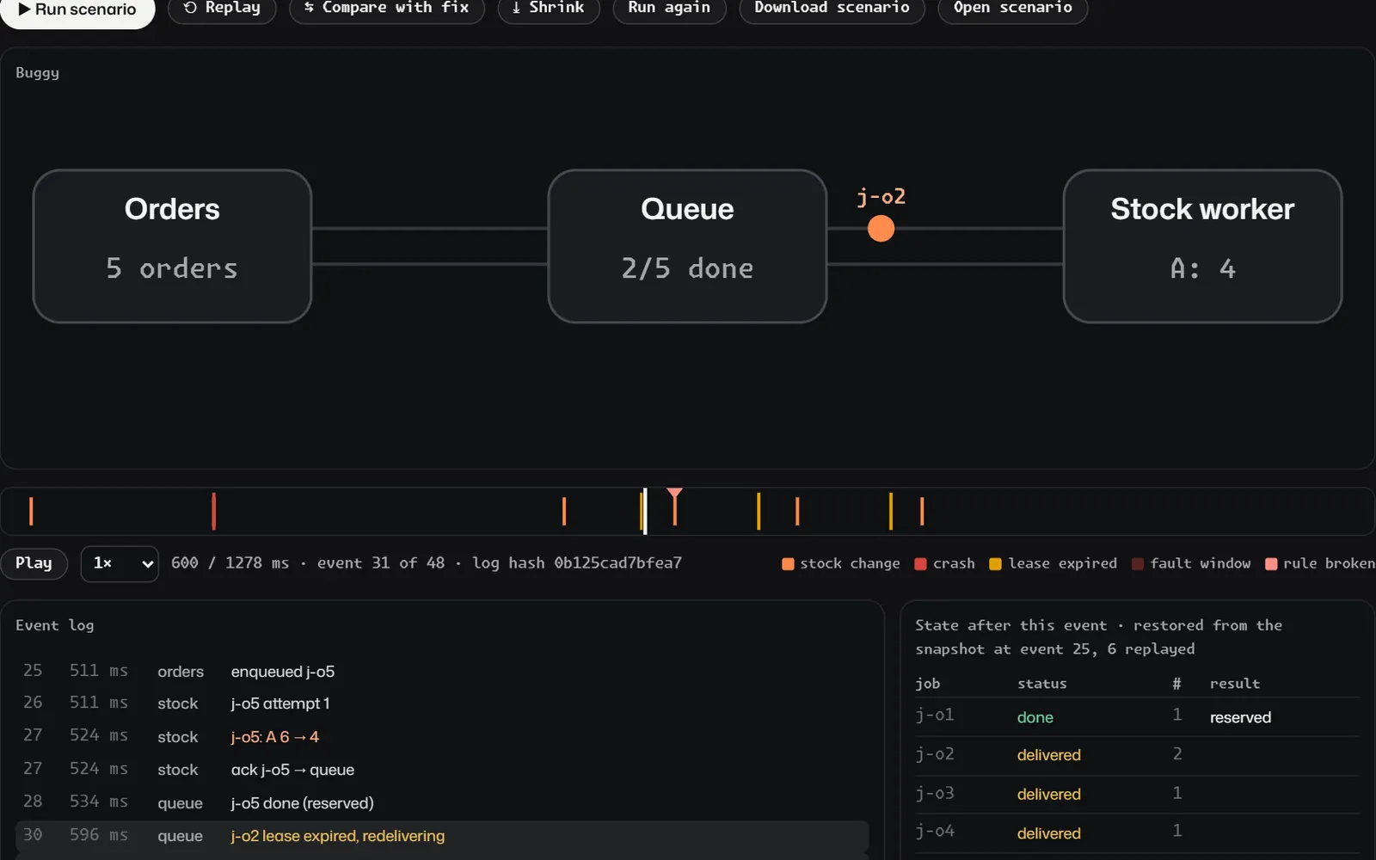This screenshot has height=860, width=1376.
Task: Click the 'event 31 of 48' counter
Action: (x=381, y=563)
